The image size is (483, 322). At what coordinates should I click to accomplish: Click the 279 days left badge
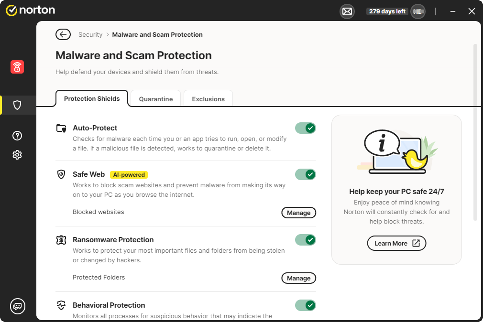(x=387, y=11)
